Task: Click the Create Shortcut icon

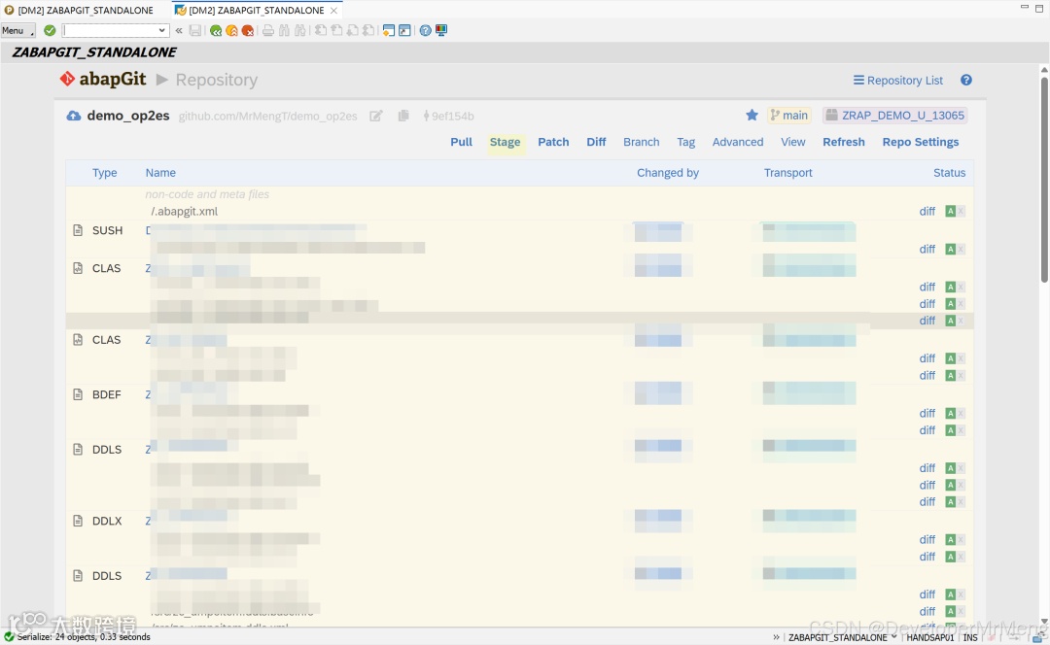Action: click(x=404, y=30)
